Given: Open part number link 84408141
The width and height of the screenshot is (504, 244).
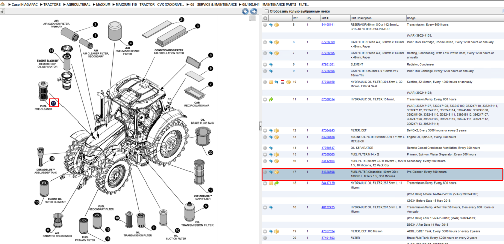Looking at the screenshot, I should pyautogui.click(x=328, y=24).
